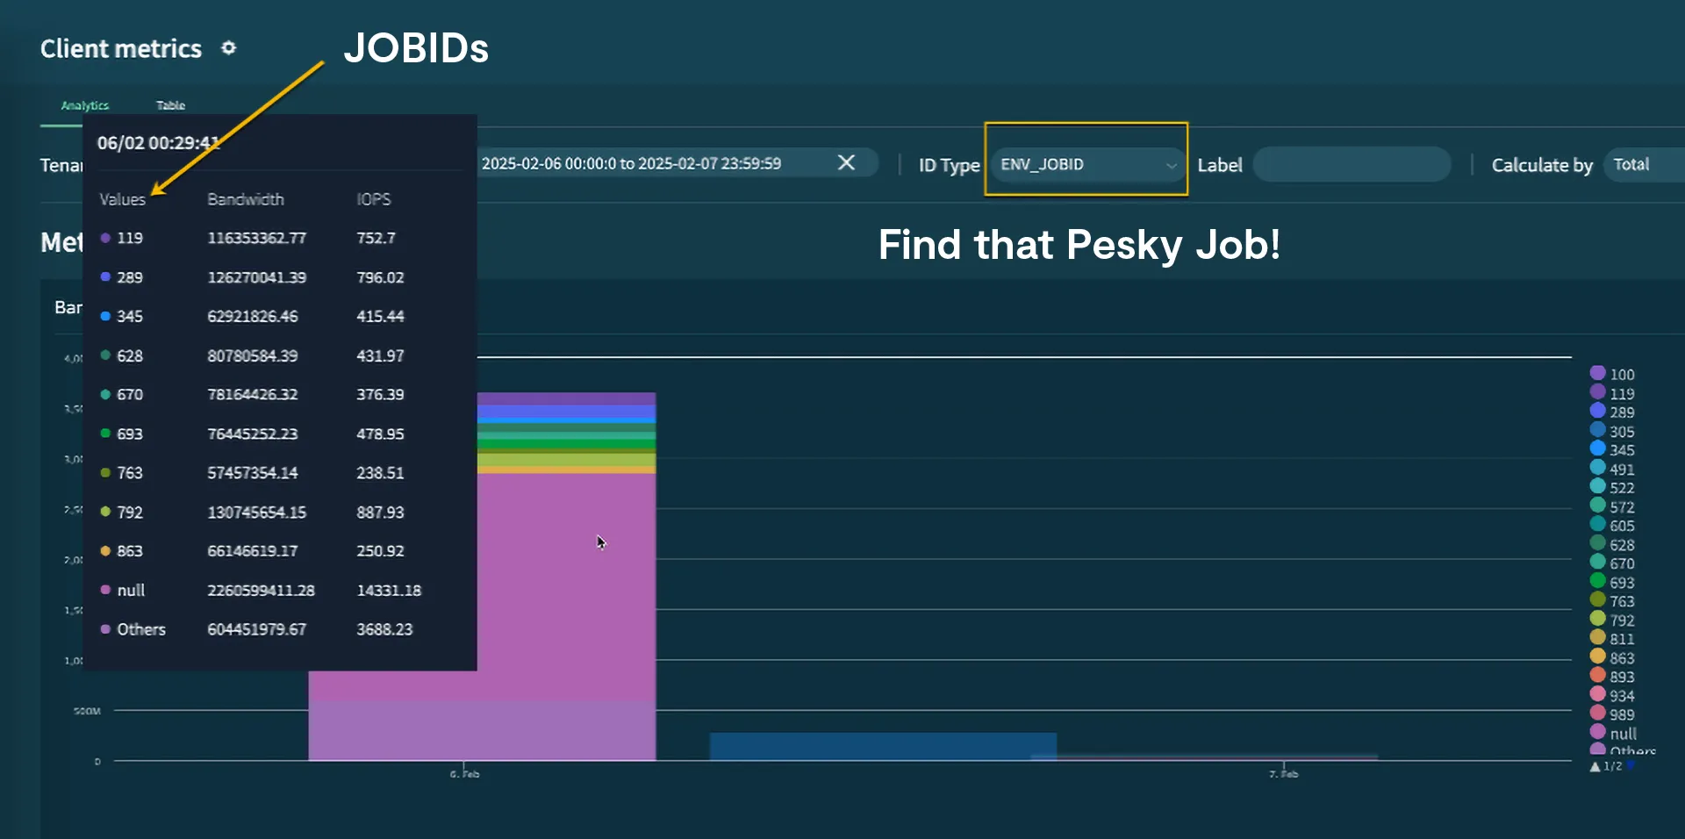Screen dimensions: 1685x839
Task: Toggle legend series 989
Action: pos(1612,714)
